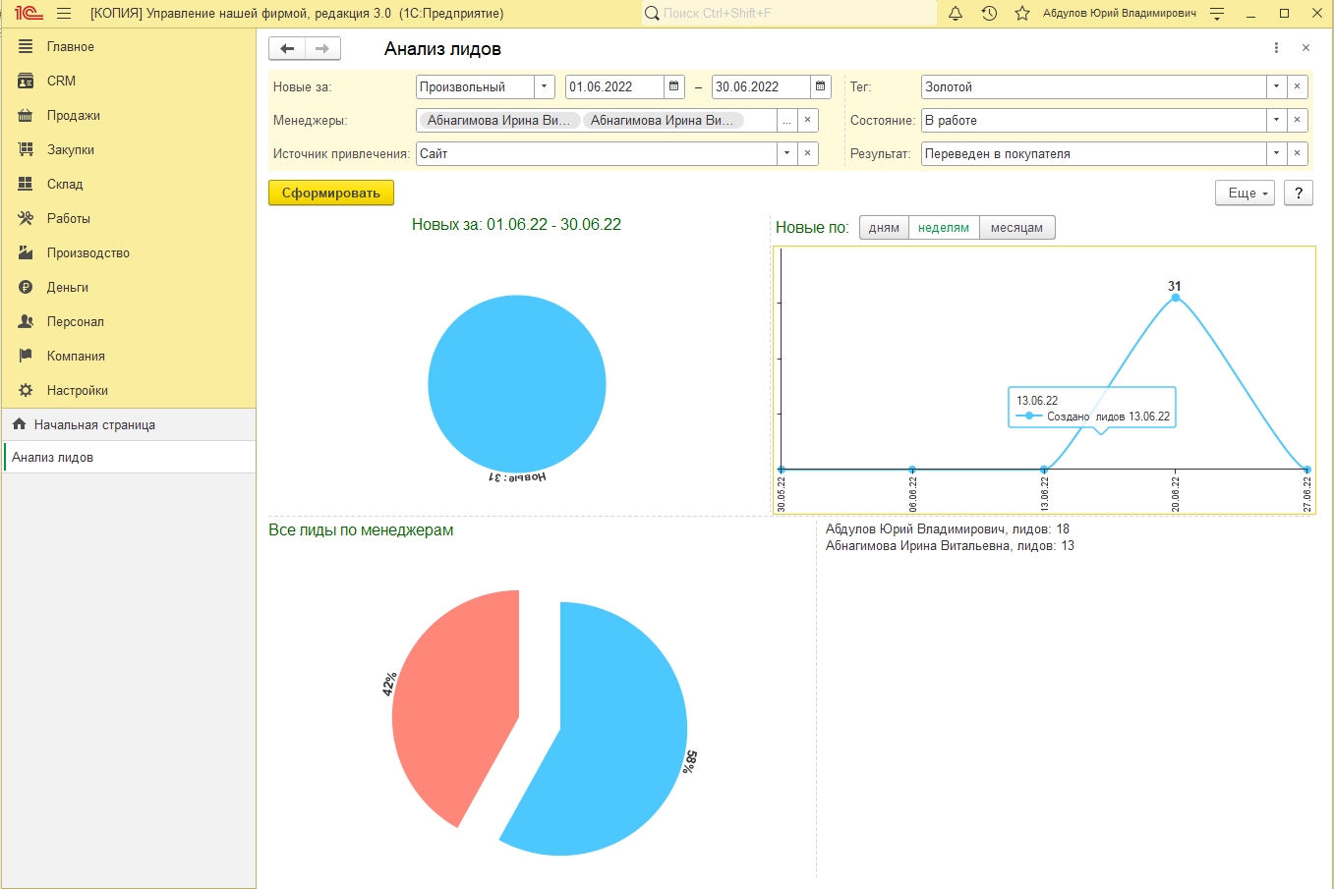
Task: Expand the Состояние В работе dropdown
Action: [1276, 120]
